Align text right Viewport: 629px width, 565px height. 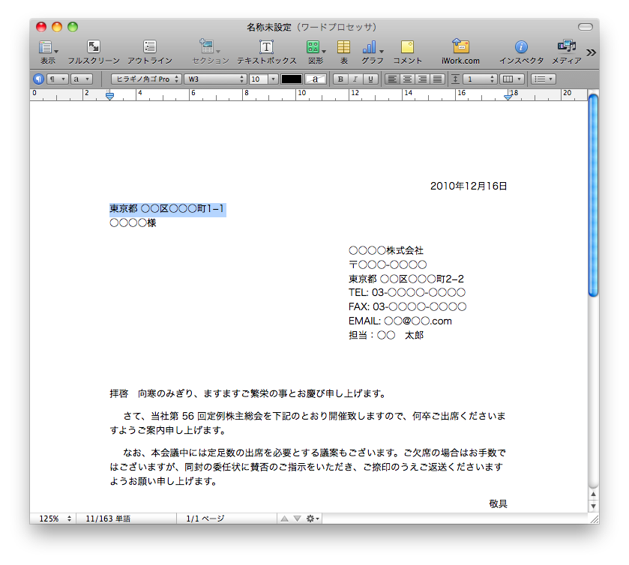coord(422,79)
